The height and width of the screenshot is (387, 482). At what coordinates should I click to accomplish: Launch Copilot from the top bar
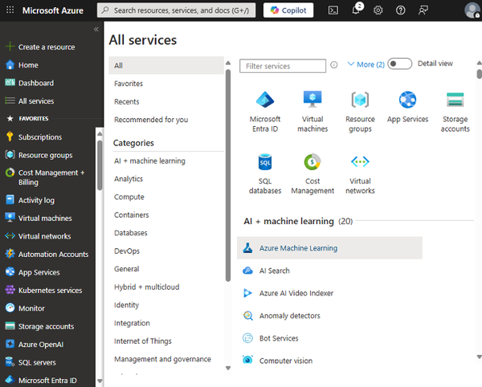(x=288, y=10)
